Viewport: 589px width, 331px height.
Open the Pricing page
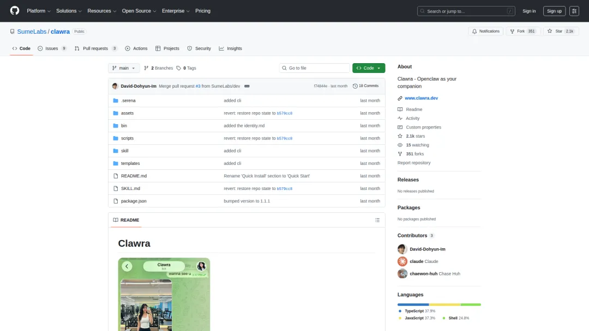pos(203,11)
